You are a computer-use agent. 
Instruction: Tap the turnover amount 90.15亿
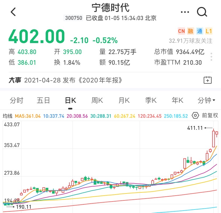pos(119,62)
